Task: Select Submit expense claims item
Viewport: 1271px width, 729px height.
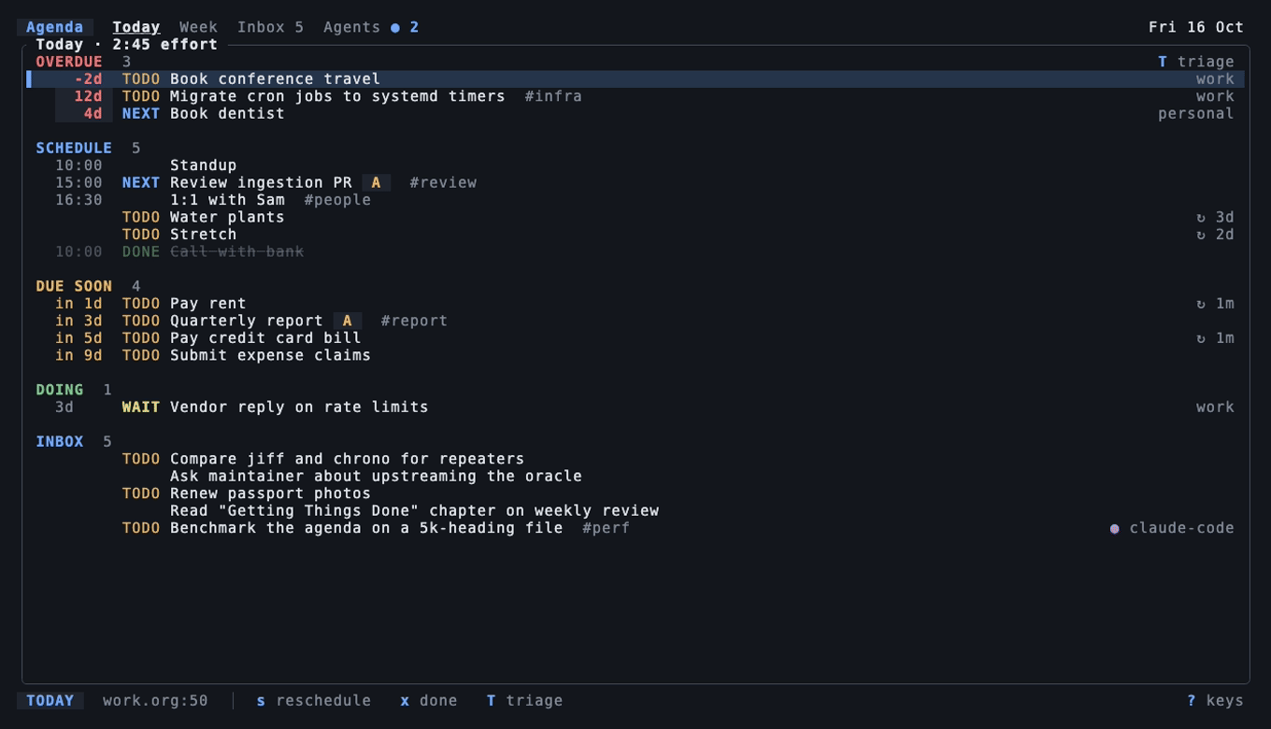Action: click(635, 355)
